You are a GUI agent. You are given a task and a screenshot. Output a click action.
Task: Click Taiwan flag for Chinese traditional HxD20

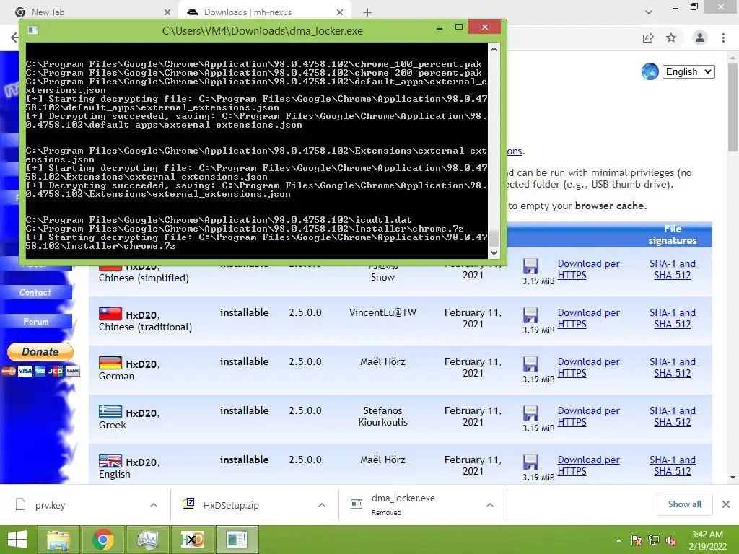(110, 313)
